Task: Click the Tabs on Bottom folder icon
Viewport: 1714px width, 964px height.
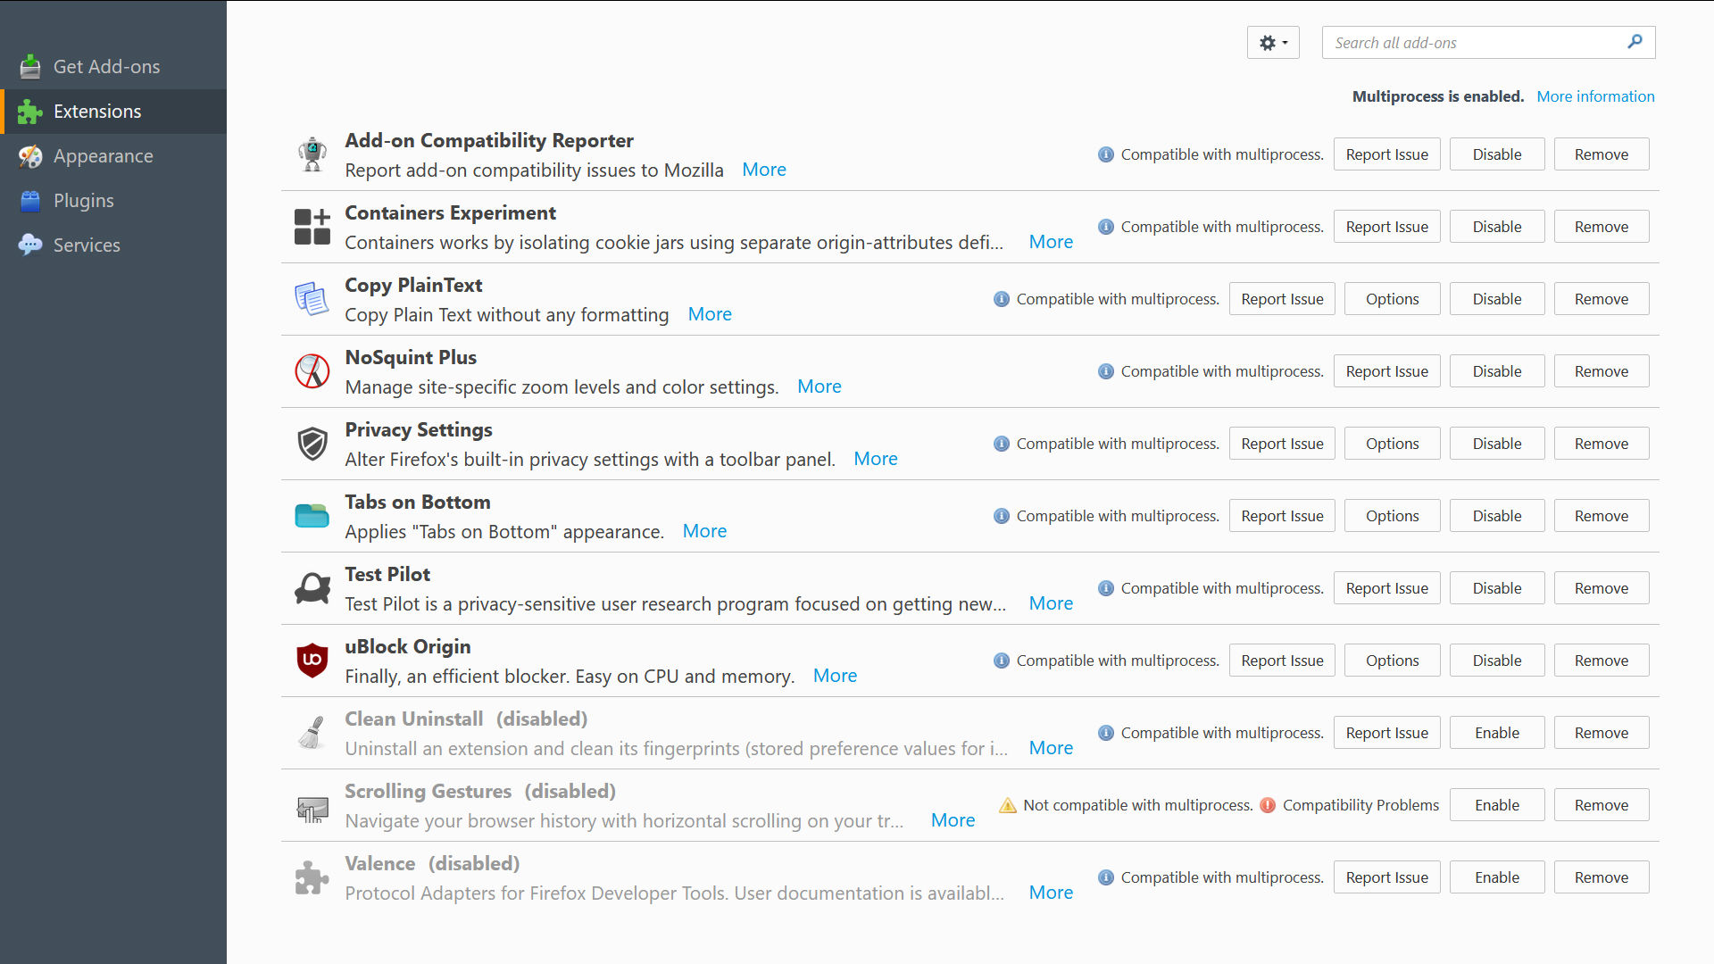Action: (312, 516)
